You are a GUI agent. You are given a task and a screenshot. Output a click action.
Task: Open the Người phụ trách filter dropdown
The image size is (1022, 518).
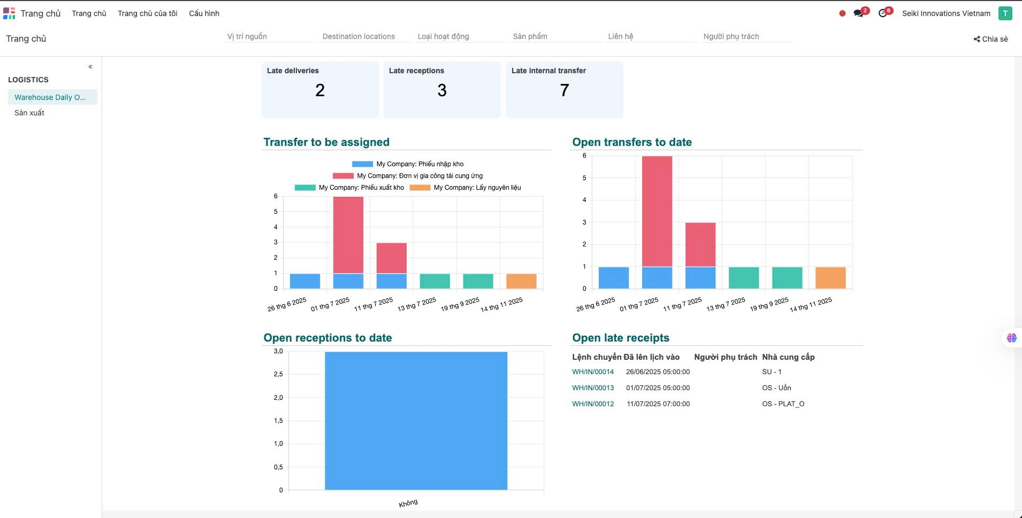pyautogui.click(x=746, y=36)
